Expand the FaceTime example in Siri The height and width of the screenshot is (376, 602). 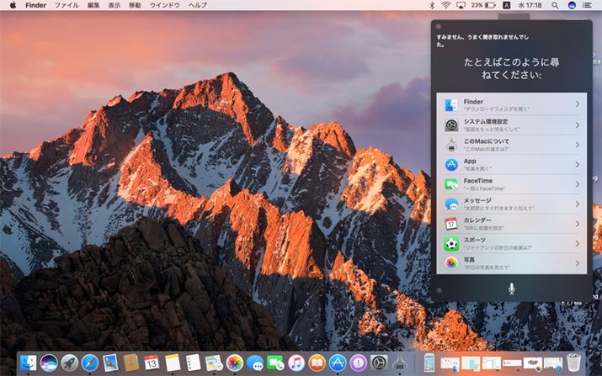coord(577,184)
